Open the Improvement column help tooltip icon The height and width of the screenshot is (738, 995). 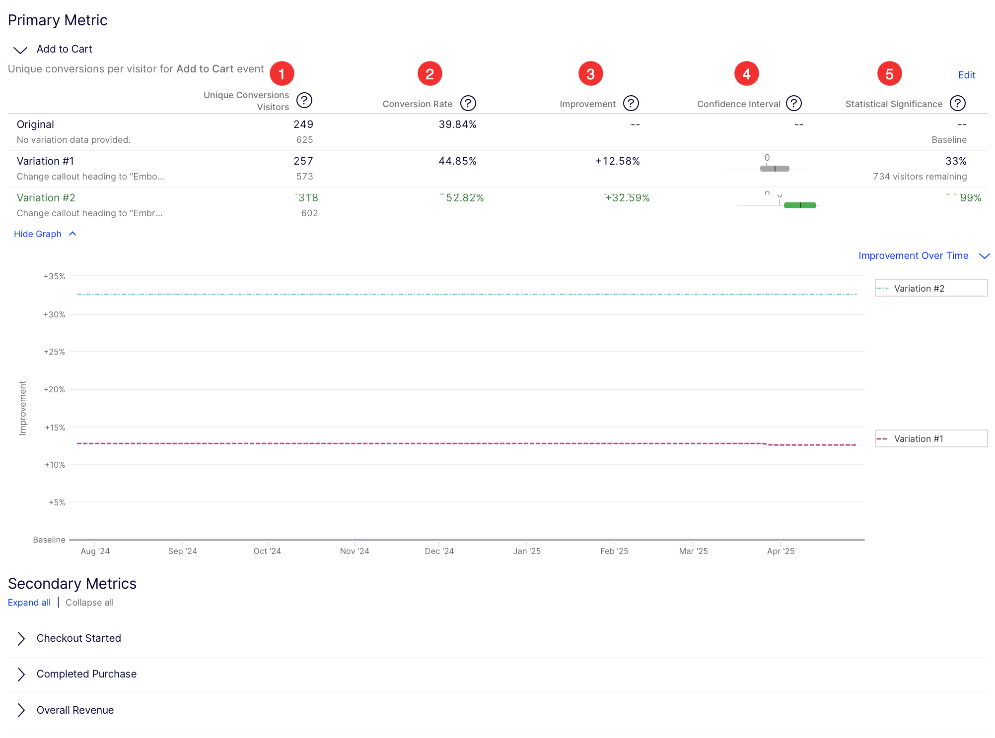[631, 103]
